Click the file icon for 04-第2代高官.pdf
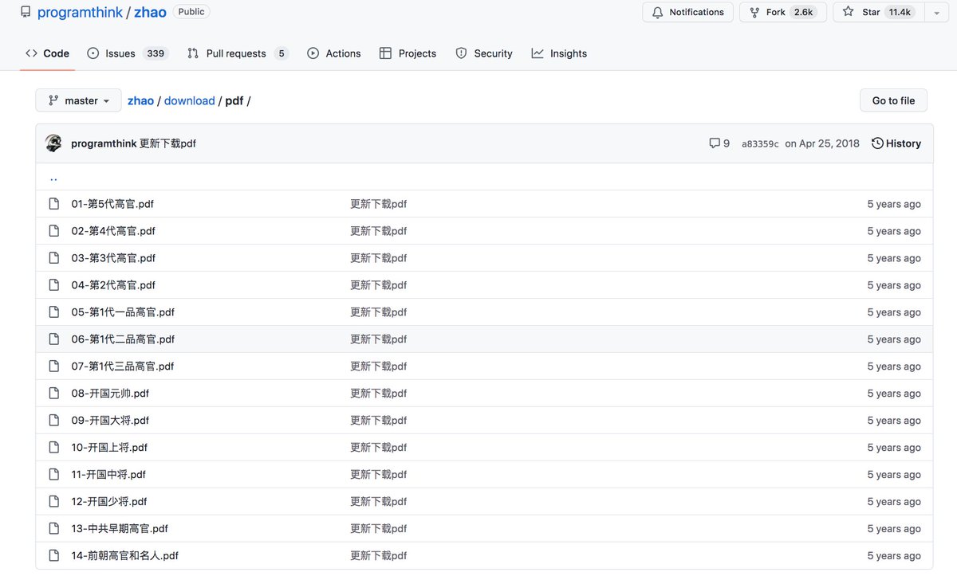This screenshot has width=957, height=576. click(x=54, y=285)
